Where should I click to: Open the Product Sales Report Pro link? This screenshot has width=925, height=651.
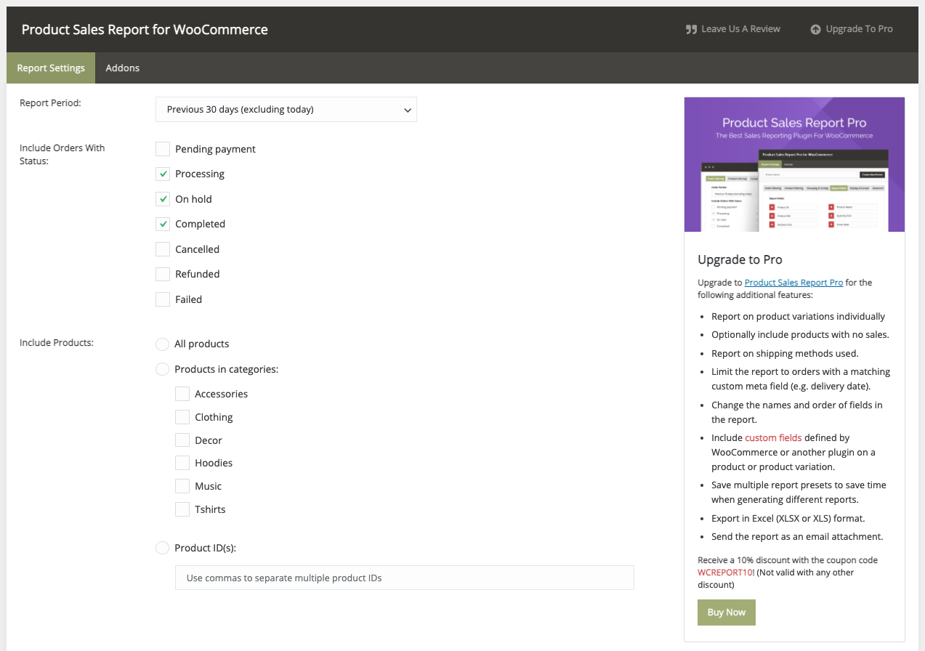(x=793, y=283)
